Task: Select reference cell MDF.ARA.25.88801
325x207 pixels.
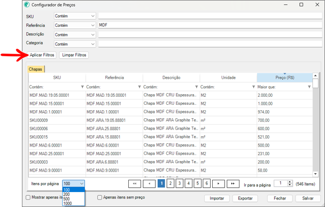Action: coord(114,128)
